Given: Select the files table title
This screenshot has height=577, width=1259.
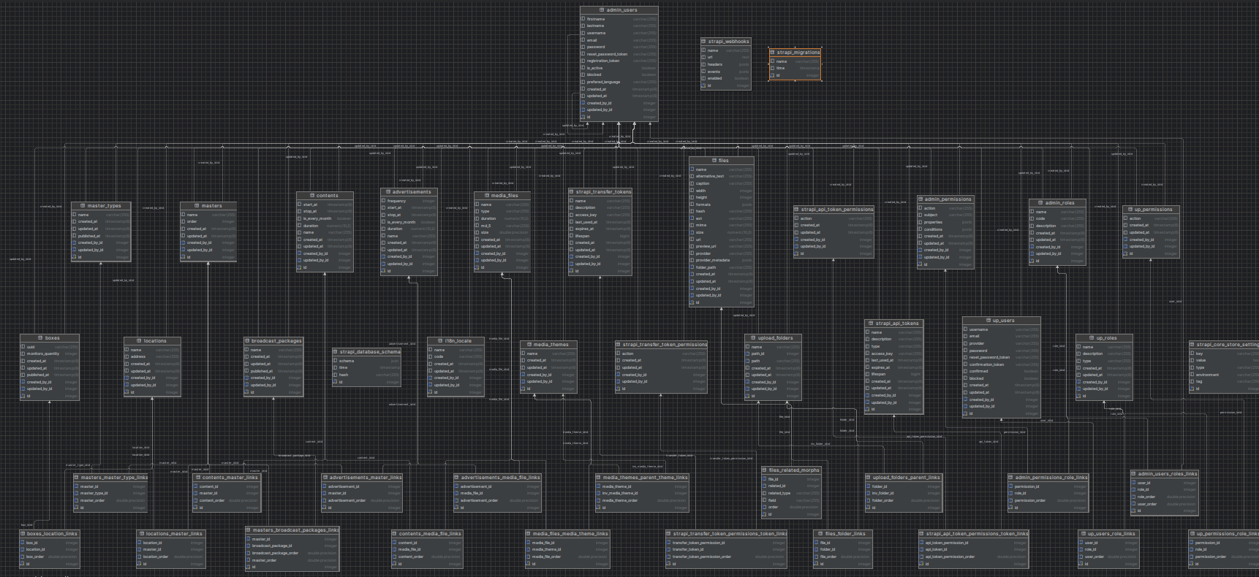Looking at the screenshot, I should point(722,161).
